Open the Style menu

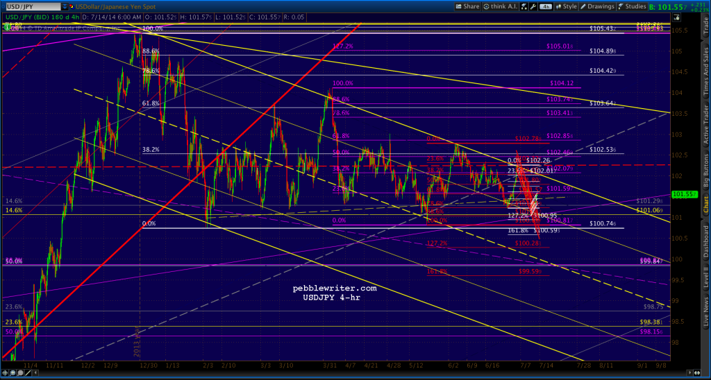pos(565,6)
